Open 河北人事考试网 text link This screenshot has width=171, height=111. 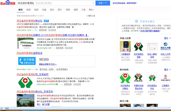coord(152,55)
